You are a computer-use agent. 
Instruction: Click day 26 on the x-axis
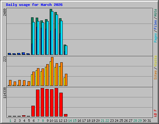pyautogui.click(x=126, y=121)
